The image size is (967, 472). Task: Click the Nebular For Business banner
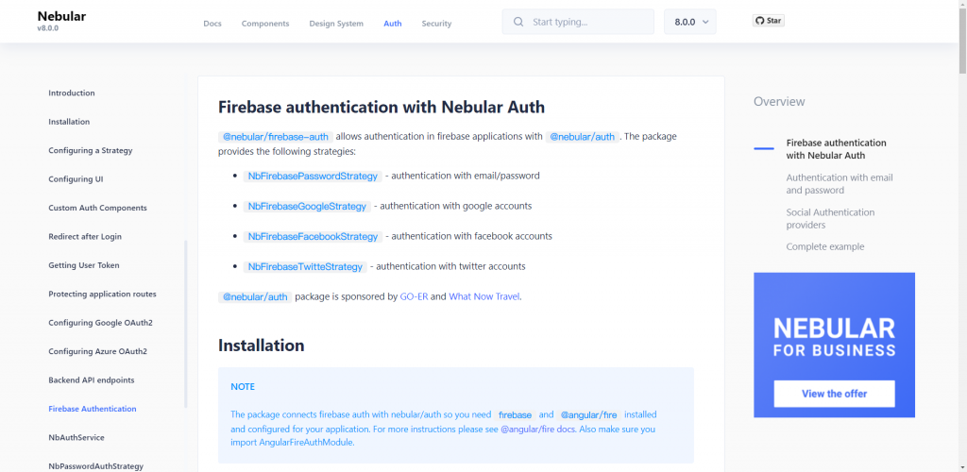coord(835,346)
